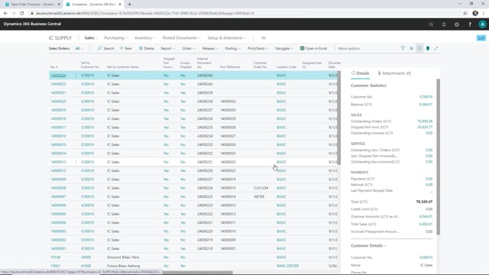Switch to the Sales Order Processor browser tab
Image resolution: width=489 pixels, height=275 pixels.
31,5
